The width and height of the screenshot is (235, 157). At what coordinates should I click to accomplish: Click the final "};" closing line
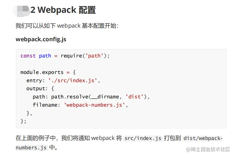[x=23, y=121]
